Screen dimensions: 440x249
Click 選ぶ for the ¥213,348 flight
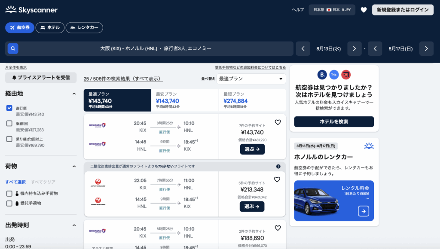(252, 206)
